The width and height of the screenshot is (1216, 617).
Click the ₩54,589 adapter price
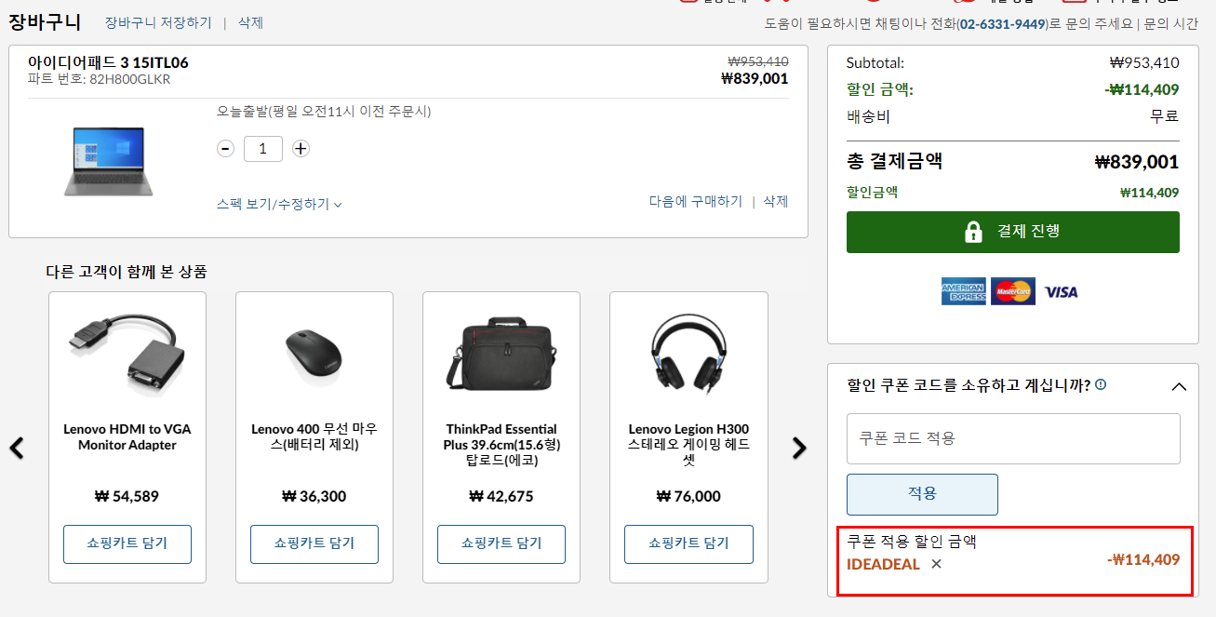tap(127, 496)
